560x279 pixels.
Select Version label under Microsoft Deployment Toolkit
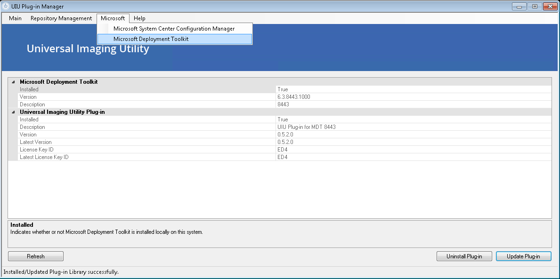point(28,97)
